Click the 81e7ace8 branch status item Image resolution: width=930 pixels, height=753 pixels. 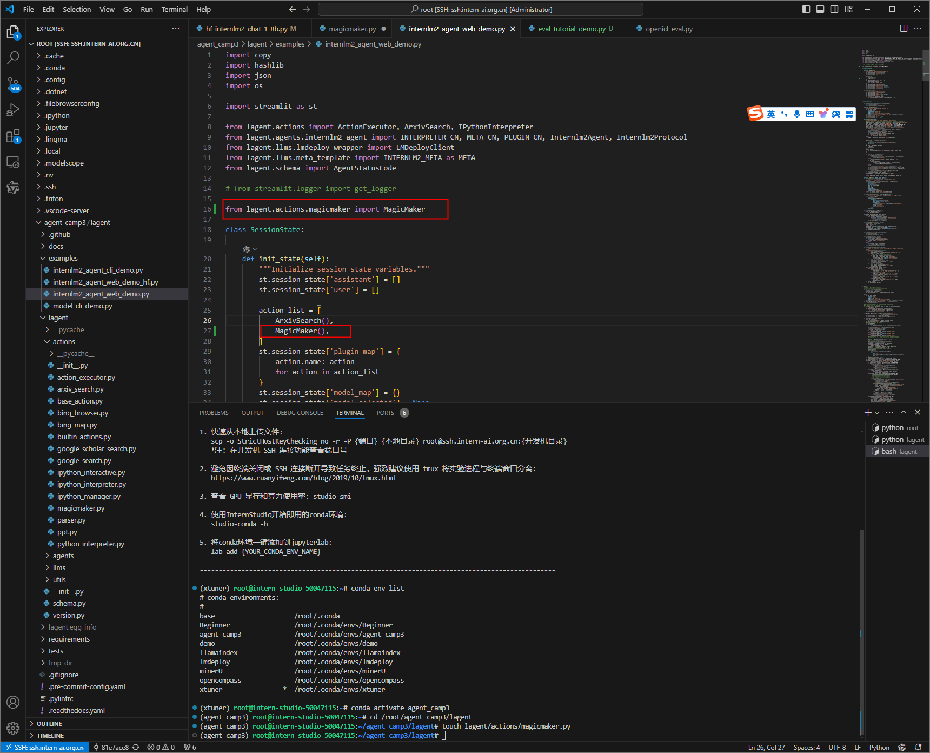pyautogui.click(x=111, y=747)
